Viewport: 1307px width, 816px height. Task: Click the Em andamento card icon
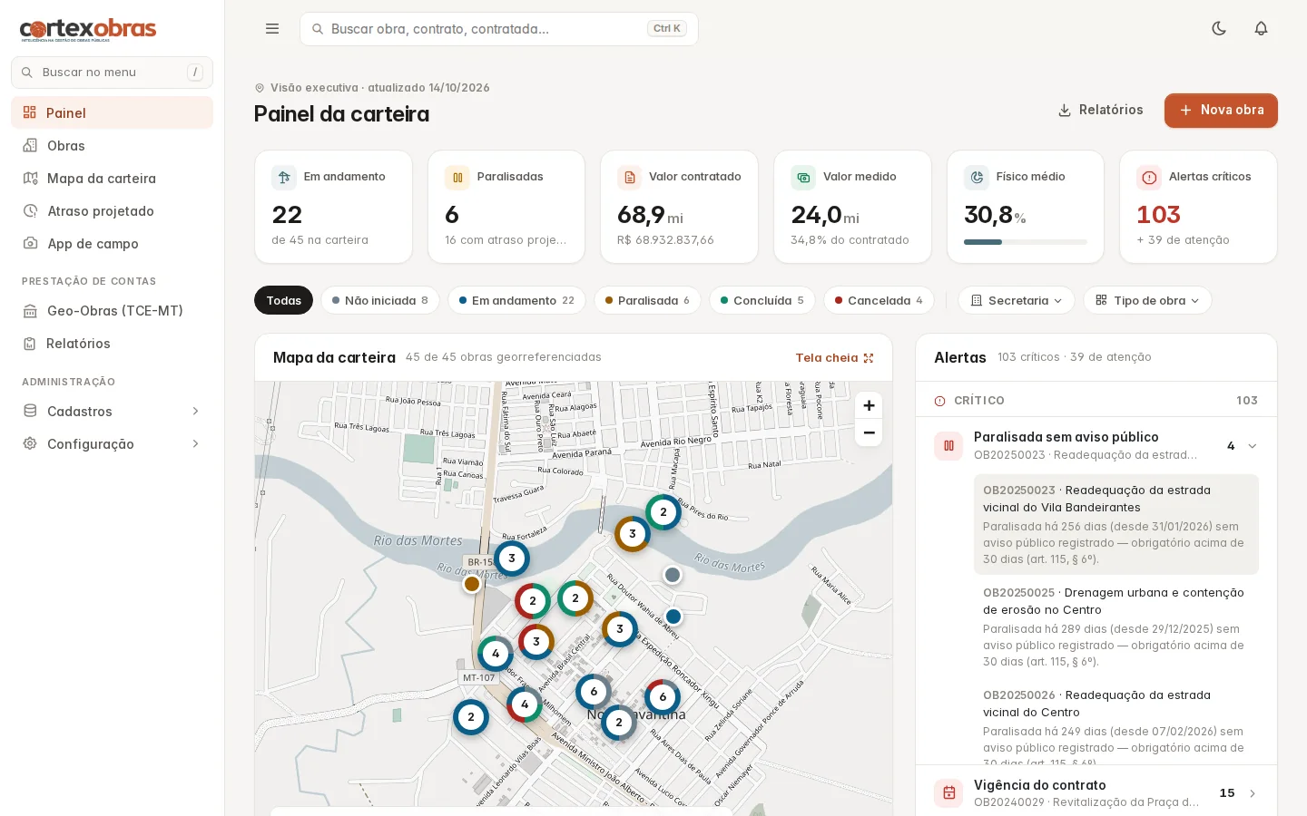tap(284, 177)
